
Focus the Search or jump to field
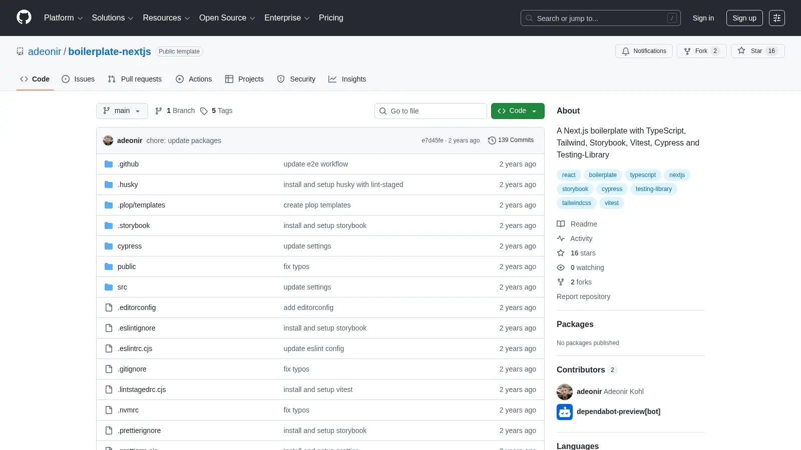(601, 18)
